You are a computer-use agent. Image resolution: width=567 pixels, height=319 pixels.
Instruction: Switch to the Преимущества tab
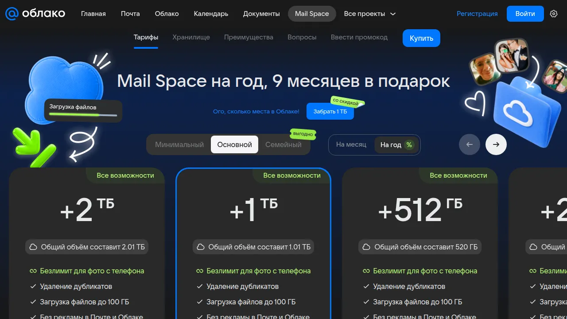249,37
